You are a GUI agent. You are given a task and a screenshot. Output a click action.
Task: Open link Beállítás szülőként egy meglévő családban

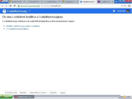click(x=23, y=26)
